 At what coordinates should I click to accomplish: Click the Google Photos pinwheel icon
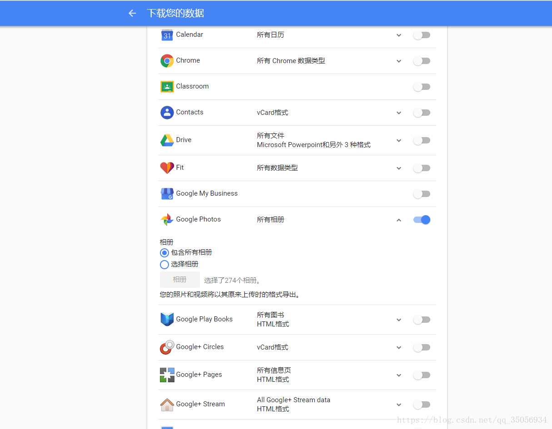coord(167,220)
